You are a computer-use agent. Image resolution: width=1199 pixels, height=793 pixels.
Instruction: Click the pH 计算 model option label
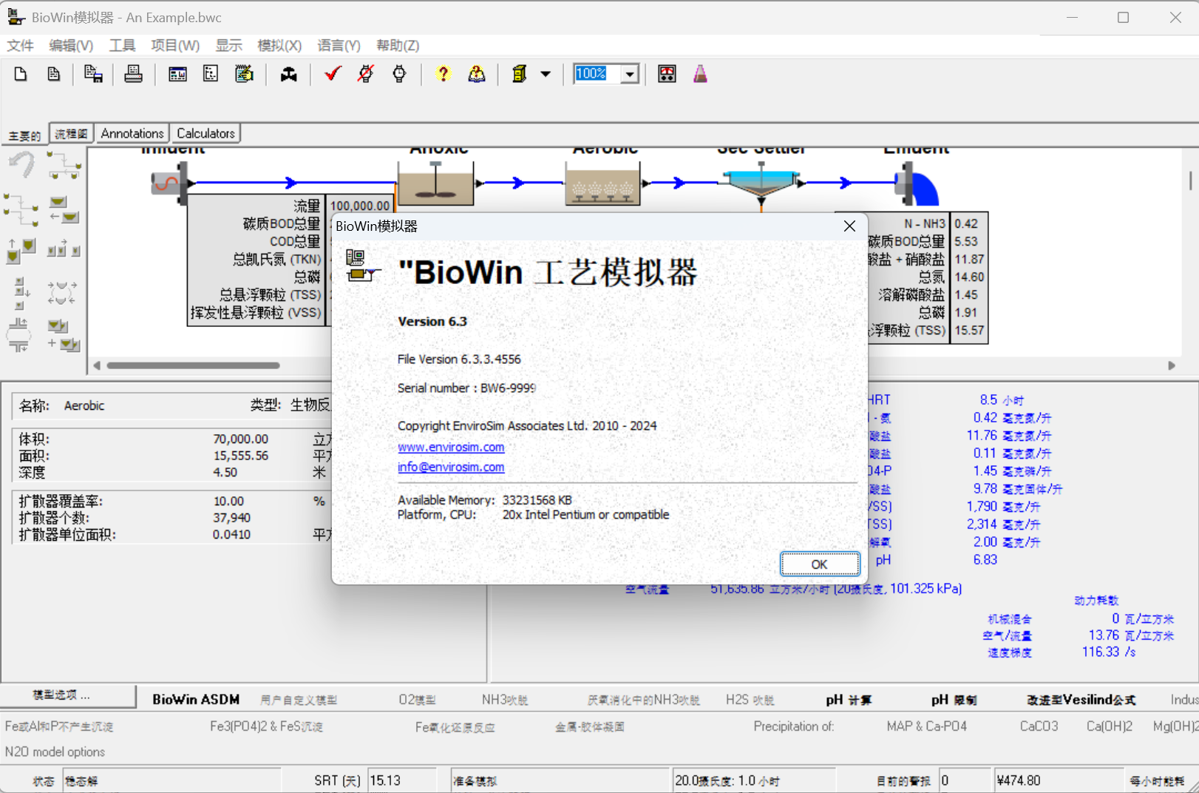point(849,700)
